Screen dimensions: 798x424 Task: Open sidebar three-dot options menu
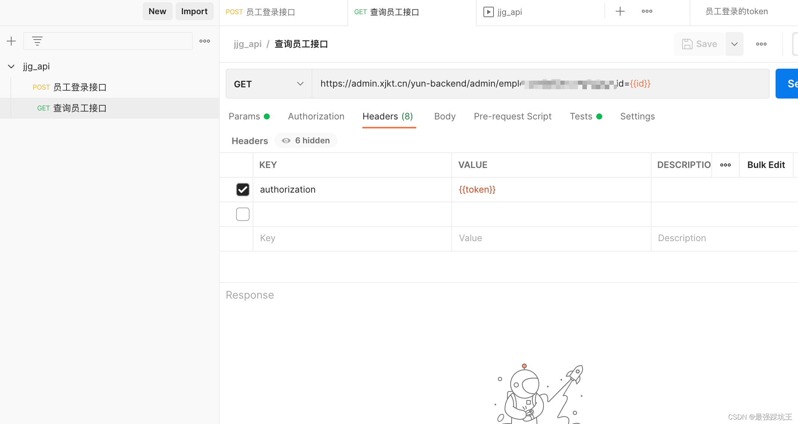204,41
